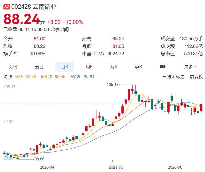Viewport: 205px width, 172px height.
Task: Click the closing time text 已收盘 06-11
Action: (x=17, y=30)
